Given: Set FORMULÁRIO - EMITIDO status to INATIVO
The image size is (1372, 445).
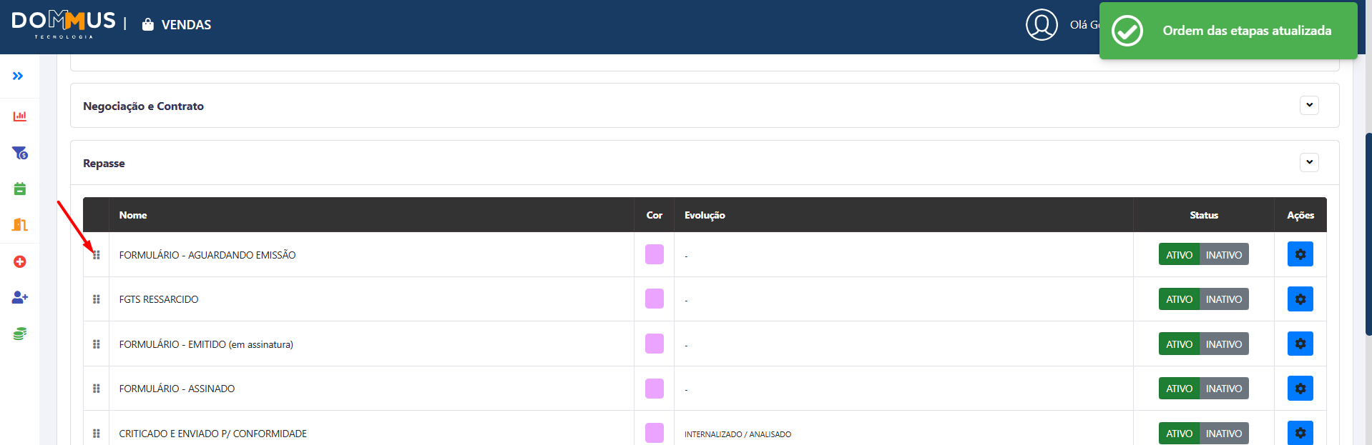Looking at the screenshot, I should tap(1224, 344).
